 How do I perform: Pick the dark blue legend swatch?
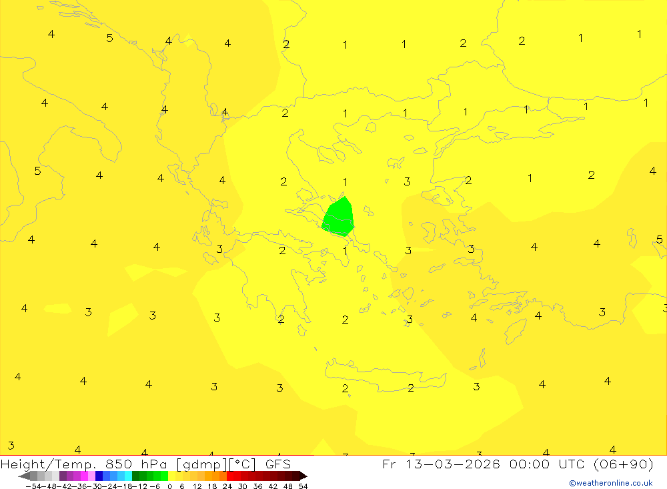point(99,476)
